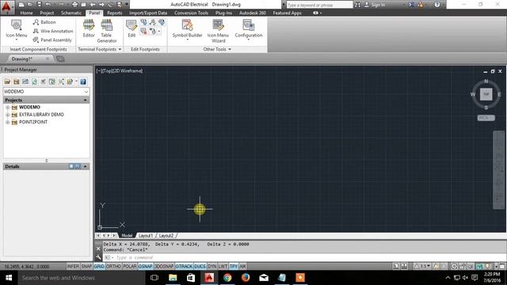Open the AutoCAD application menu logo
The image size is (507, 285).
coord(6,7)
